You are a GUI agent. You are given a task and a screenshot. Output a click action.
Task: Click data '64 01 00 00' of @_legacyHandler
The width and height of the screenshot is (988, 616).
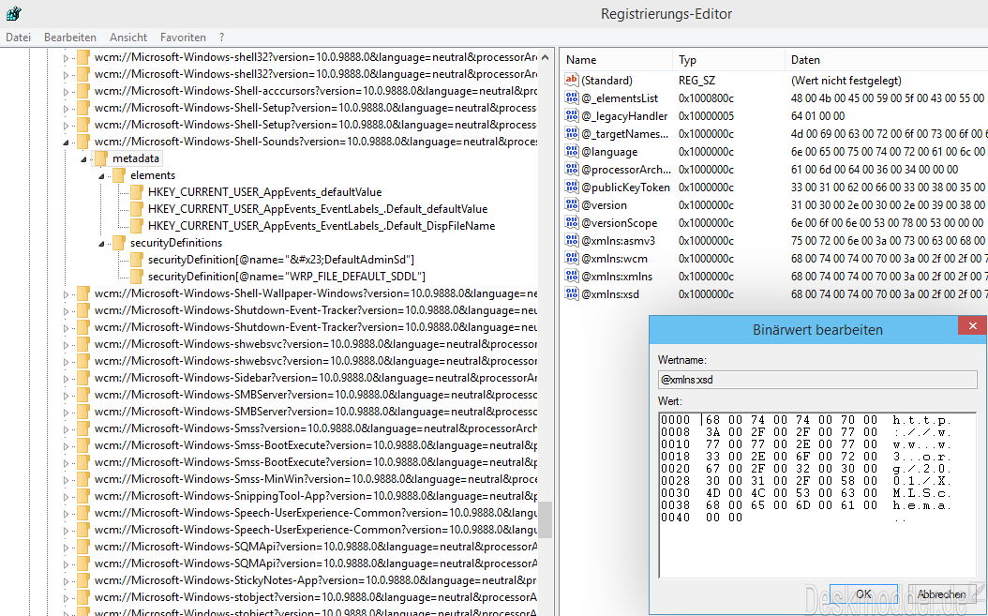click(818, 116)
